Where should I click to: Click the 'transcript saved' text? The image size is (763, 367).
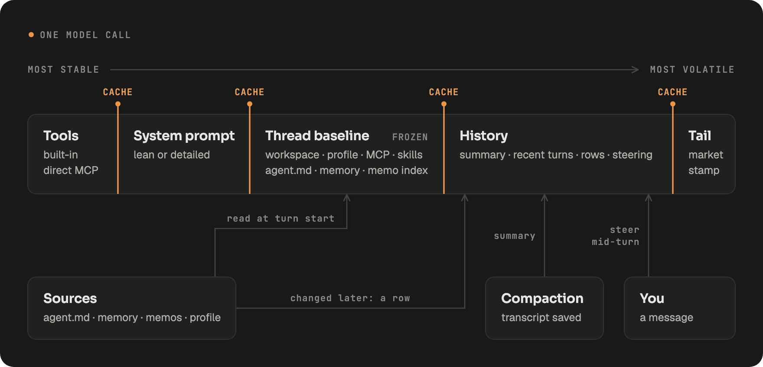(541, 318)
